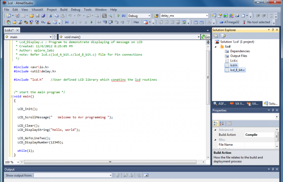
Task: Click the Step Into debug icon
Action: click(105, 22)
